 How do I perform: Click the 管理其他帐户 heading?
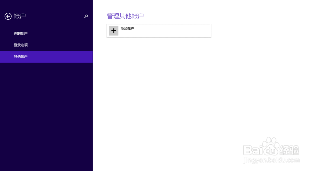(x=125, y=16)
